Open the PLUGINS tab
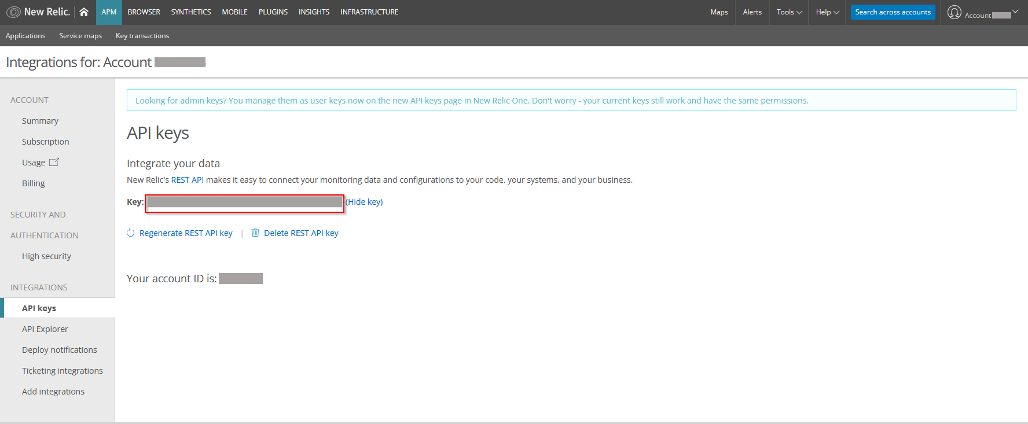1028x424 pixels. 273,12
